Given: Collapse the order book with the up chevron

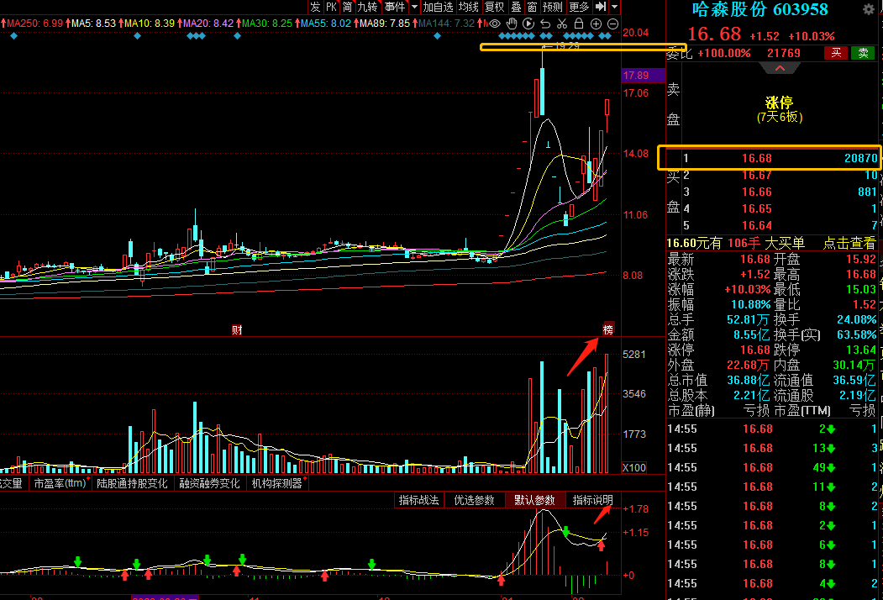Looking at the screenshot, I should pyautogui.click(x=779, y=68).
